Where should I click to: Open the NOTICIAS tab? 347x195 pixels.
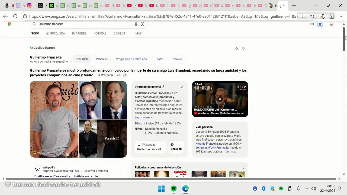[x=100, y=34]
